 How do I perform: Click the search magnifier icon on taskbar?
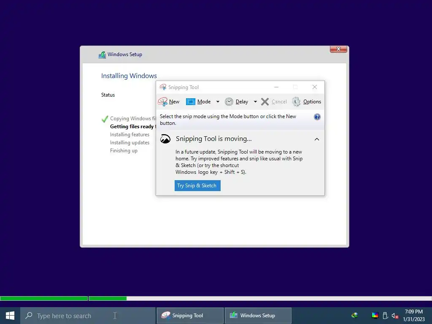[29, 316]
